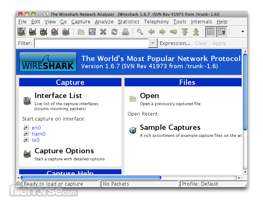Click the en0 interface icon
Screen dimensions: 263x206
[x=26, y=128]
